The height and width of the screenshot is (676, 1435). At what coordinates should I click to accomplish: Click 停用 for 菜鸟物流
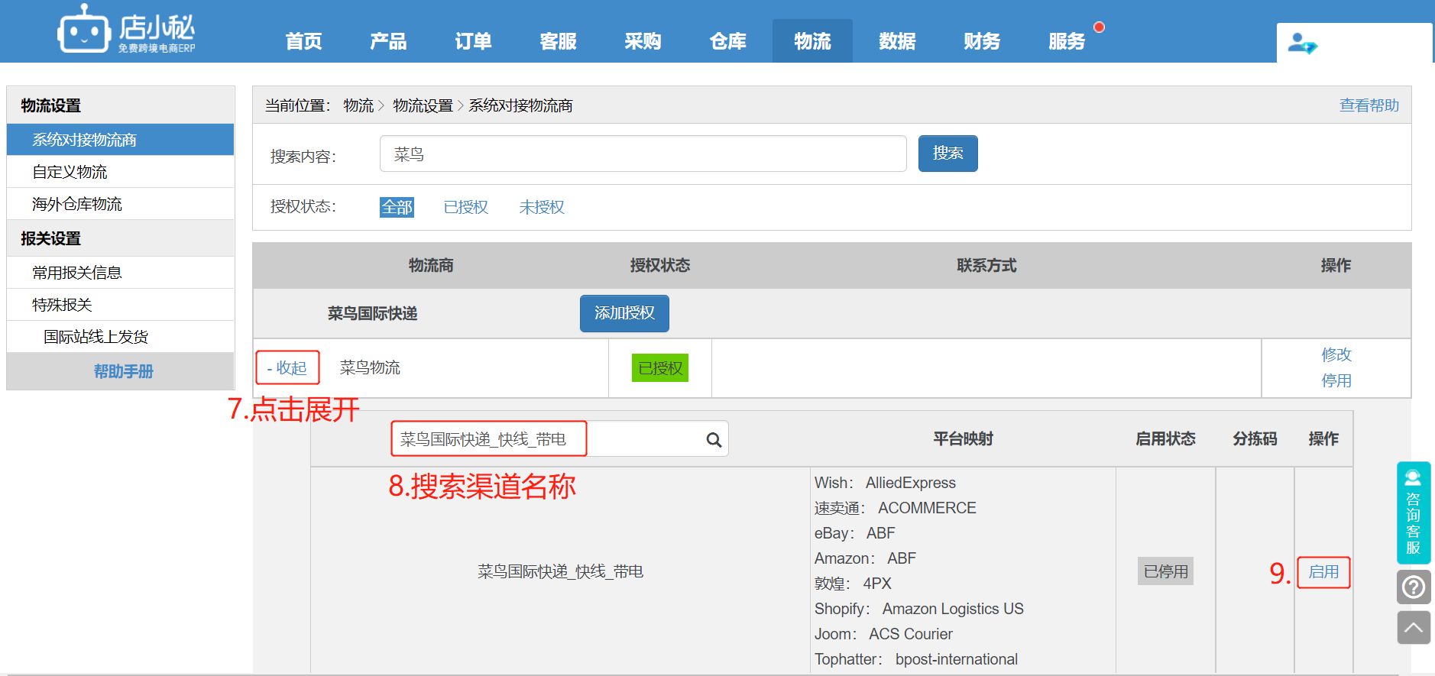(1336, 380)
